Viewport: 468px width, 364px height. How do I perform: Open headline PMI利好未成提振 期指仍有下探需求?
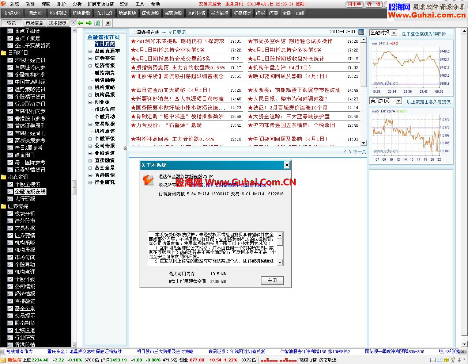point(180,41)
